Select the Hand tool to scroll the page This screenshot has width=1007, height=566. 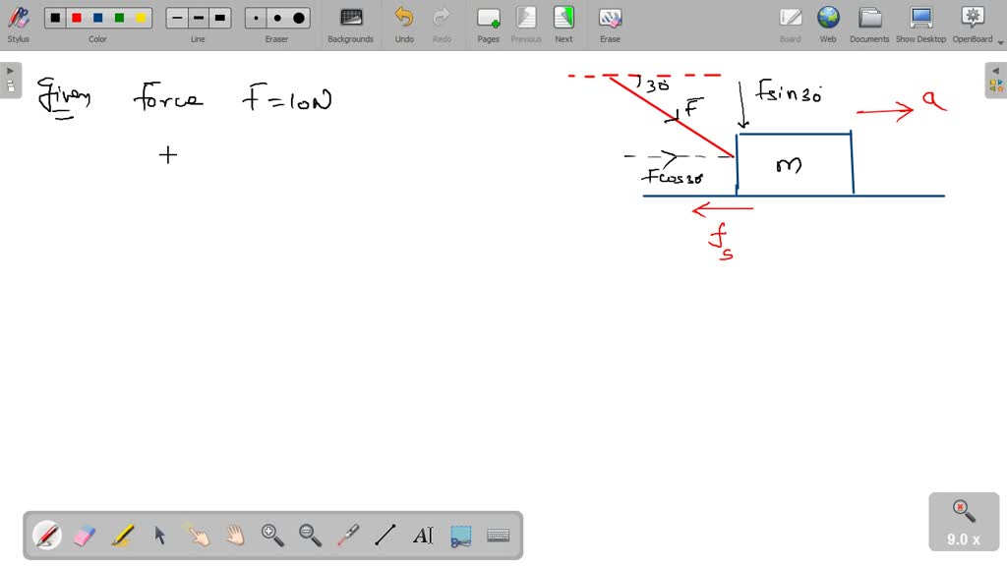[234, 536]
